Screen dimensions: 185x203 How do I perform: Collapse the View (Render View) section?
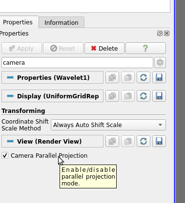click(52, 141)
